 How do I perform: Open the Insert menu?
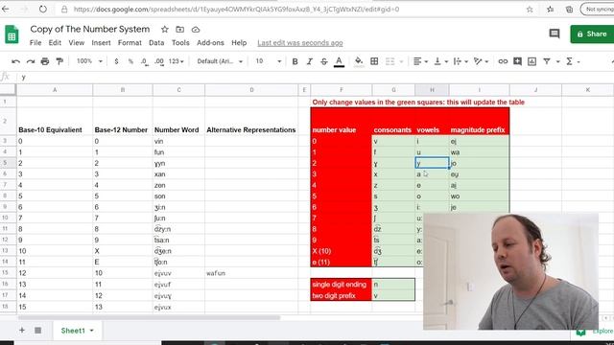pyautogui.click(x=101, y=42)
